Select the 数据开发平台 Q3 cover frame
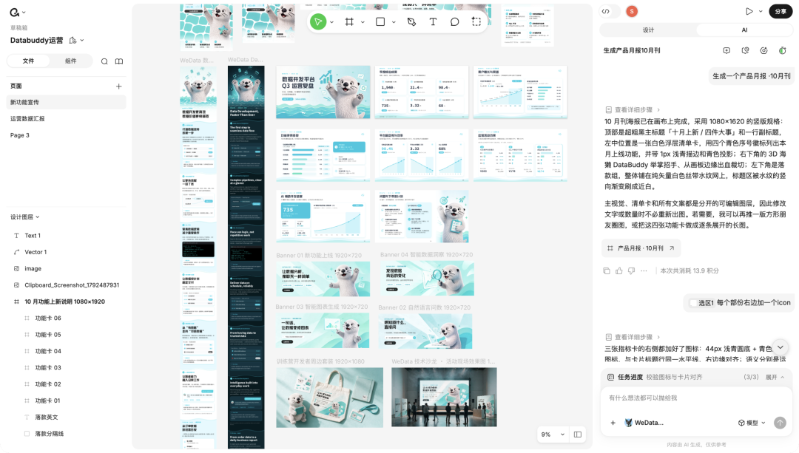 click(323, 92)
